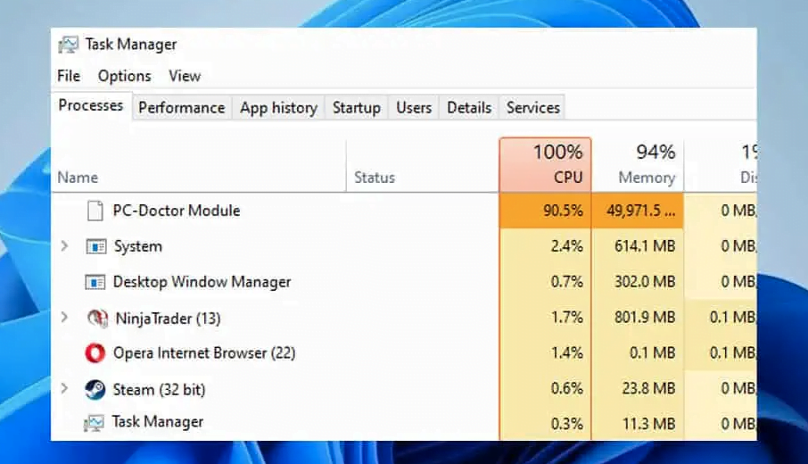
Task: Select the Opera Internet Browser (22) name
Action: click(x=204, y=353)
